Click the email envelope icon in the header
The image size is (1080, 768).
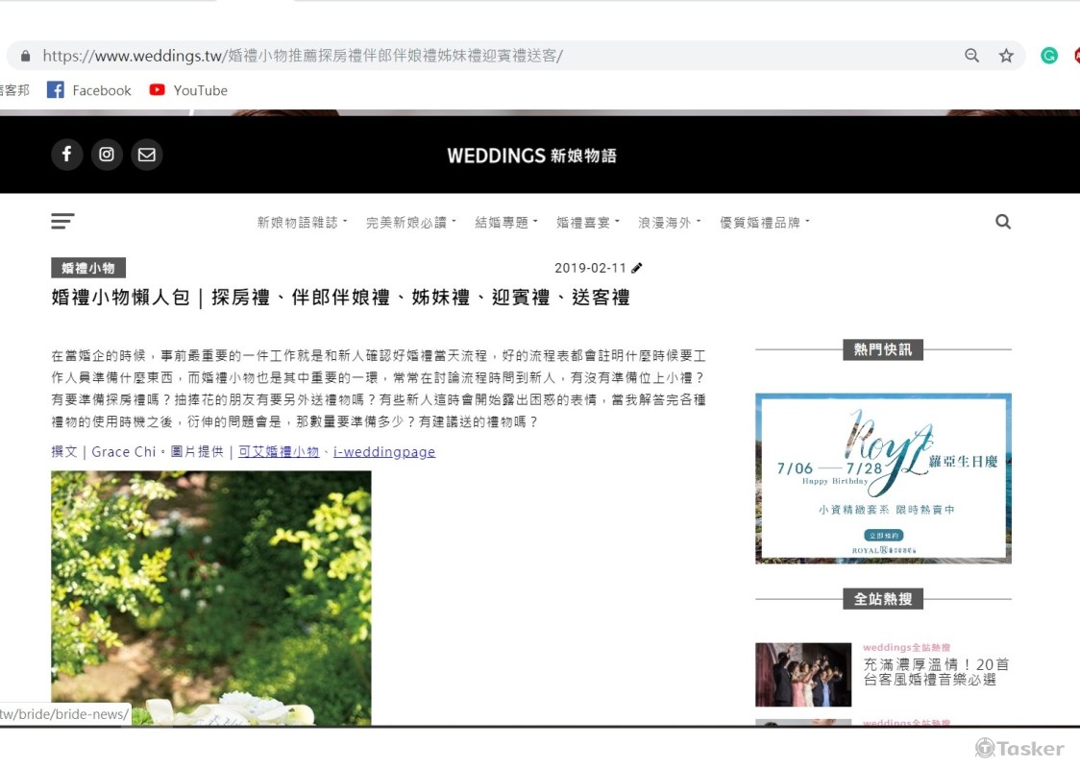click(147, 155)
